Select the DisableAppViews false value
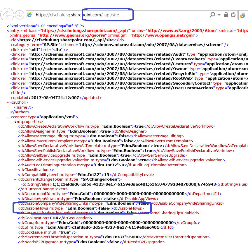 click(x=111, y=199)
